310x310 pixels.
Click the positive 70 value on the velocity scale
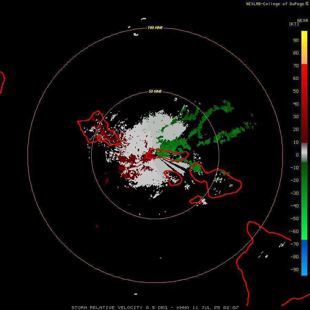296,66
